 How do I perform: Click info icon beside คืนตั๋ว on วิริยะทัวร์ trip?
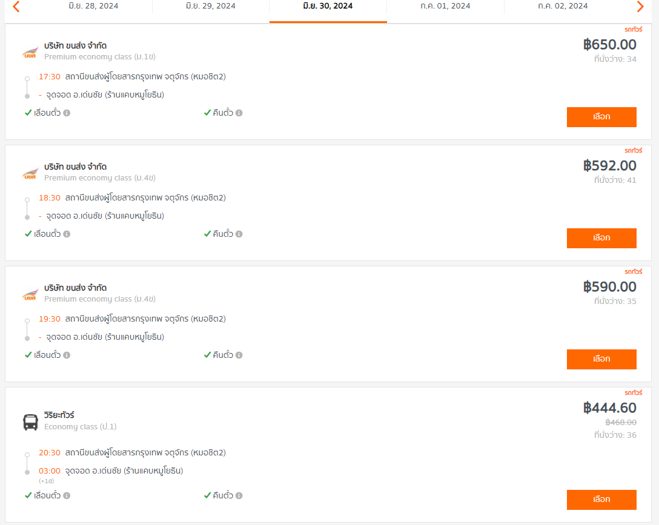click(x=239, y=495)
